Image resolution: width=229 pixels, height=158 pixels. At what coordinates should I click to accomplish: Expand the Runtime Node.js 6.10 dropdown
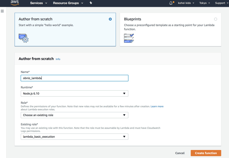74,93
